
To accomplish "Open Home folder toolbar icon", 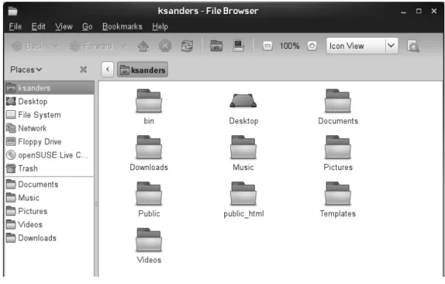I will [x=216, y=46].
